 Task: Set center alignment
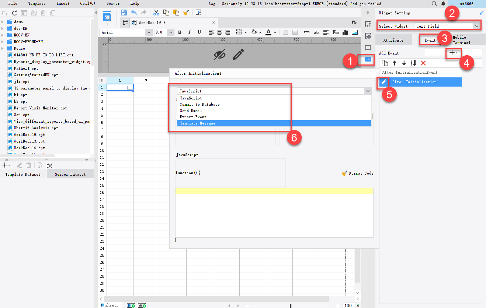pyautogui.click(x=219, y=32)
